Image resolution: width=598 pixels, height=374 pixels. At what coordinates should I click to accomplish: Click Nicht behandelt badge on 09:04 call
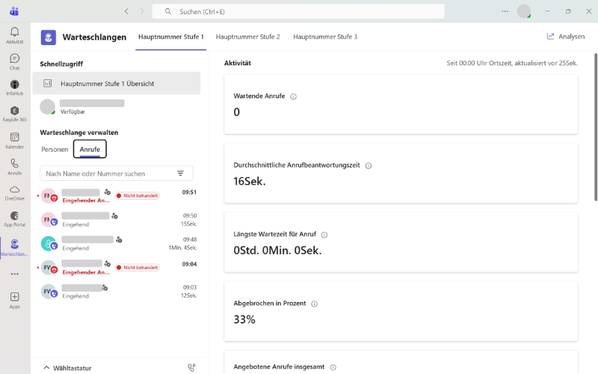tap(138, 268)
